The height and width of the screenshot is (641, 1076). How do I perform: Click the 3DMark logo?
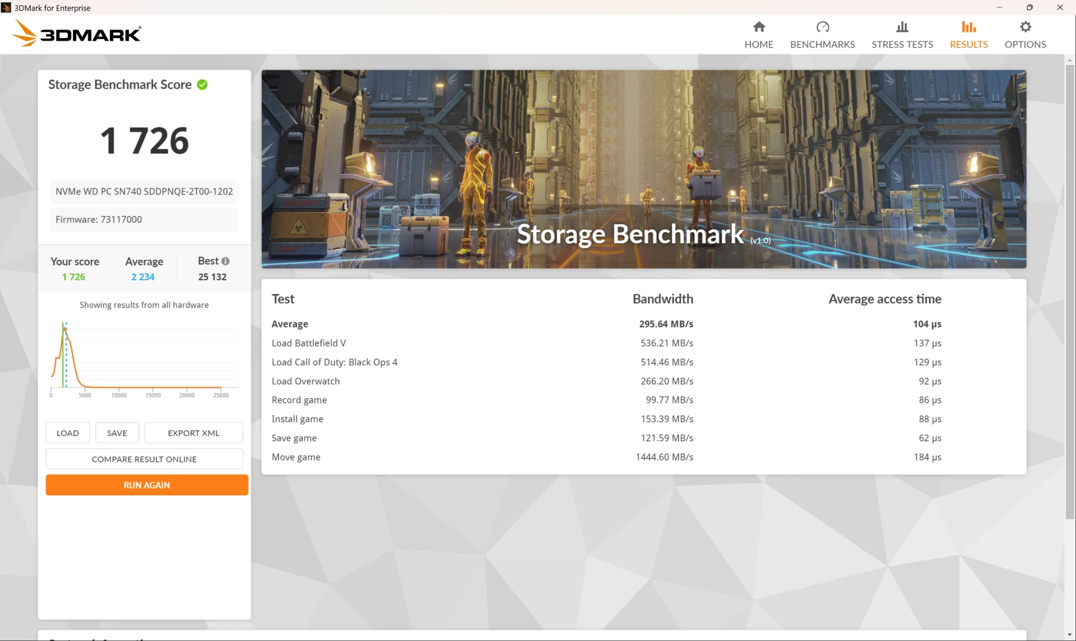[77, 34]
